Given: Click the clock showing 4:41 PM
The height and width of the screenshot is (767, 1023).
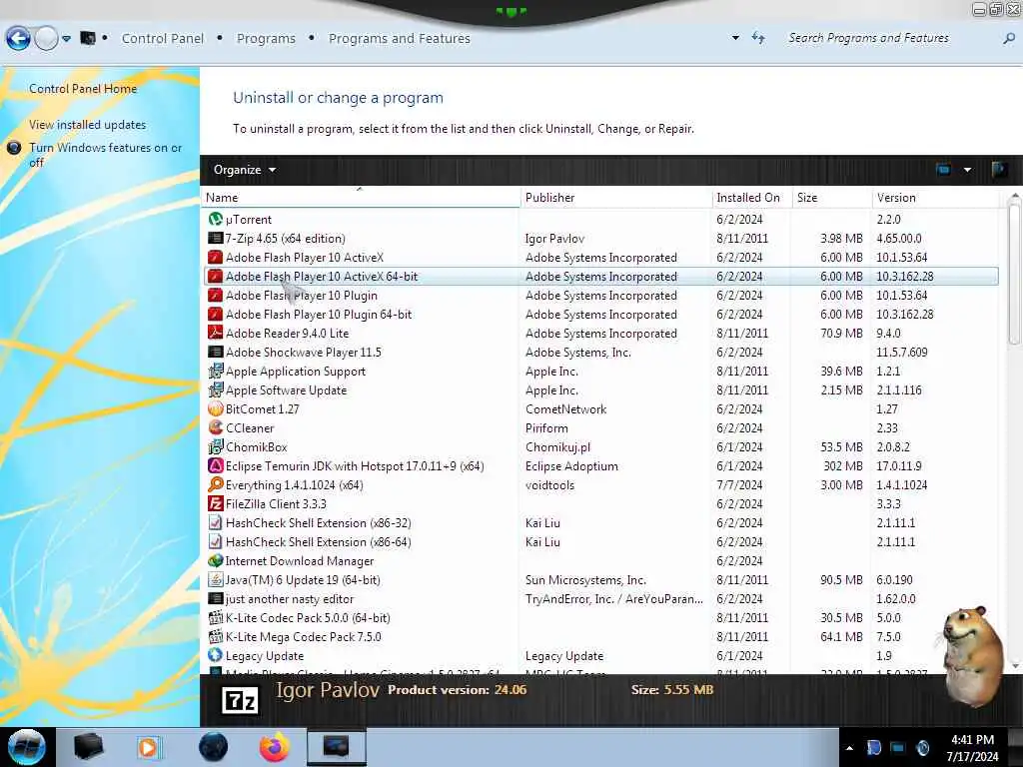Looking at the screenshot, I should tap(972, 740).
